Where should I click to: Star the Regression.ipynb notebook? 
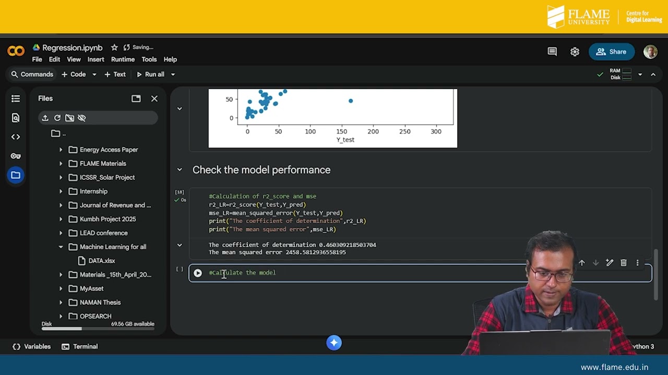pyautogui.click(x=114, y=47)
